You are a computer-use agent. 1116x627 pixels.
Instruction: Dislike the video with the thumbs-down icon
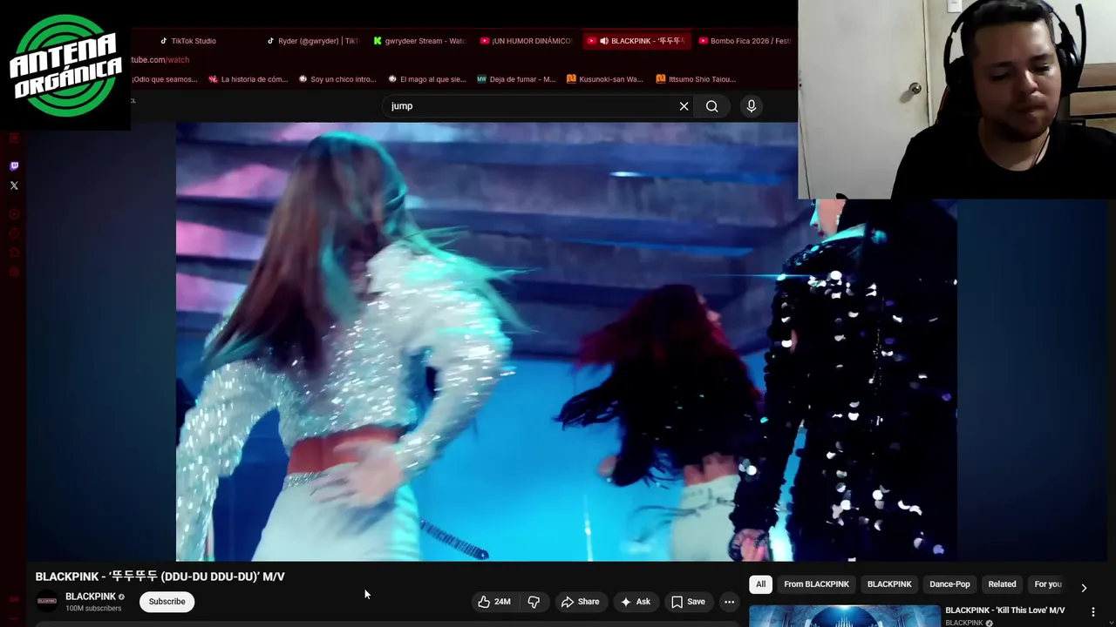(534, 602)
